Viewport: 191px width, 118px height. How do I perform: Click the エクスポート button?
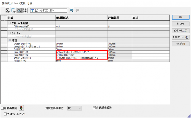coord(180,37)
